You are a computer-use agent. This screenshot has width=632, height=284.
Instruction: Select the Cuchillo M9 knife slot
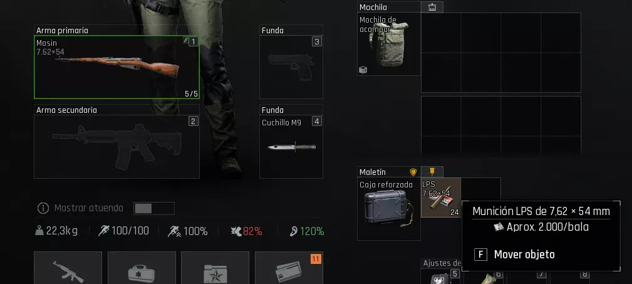point(291,147)
